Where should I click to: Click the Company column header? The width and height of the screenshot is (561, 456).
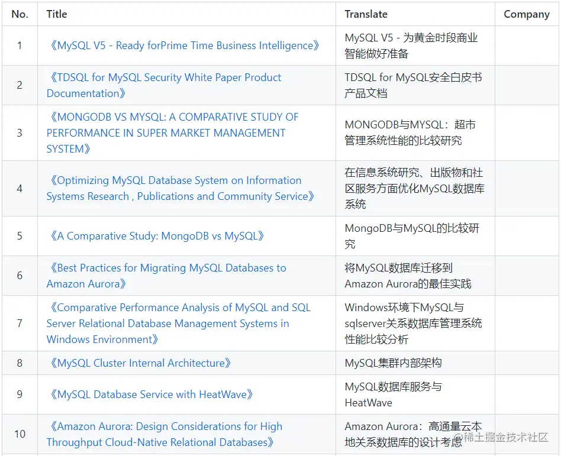pos(527,14)
